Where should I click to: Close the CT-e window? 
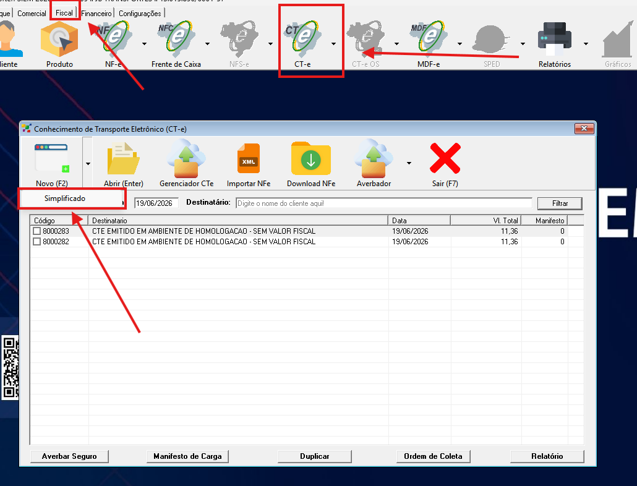(584, 129)
